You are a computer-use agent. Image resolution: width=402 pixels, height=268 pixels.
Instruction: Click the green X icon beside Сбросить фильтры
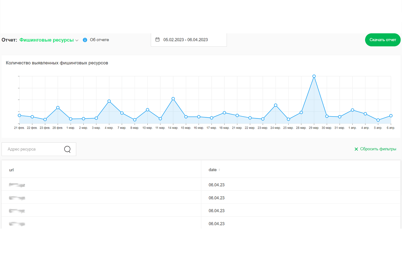pos(356,149)
